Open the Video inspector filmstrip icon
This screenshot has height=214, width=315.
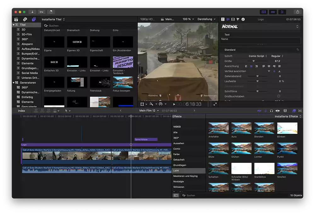click(x=233, y=19)
